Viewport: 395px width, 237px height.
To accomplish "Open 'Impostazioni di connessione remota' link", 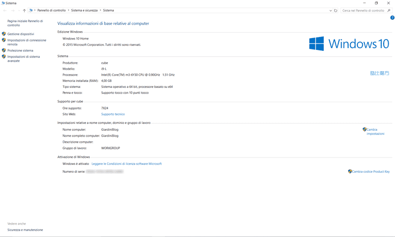I will 27,42.
